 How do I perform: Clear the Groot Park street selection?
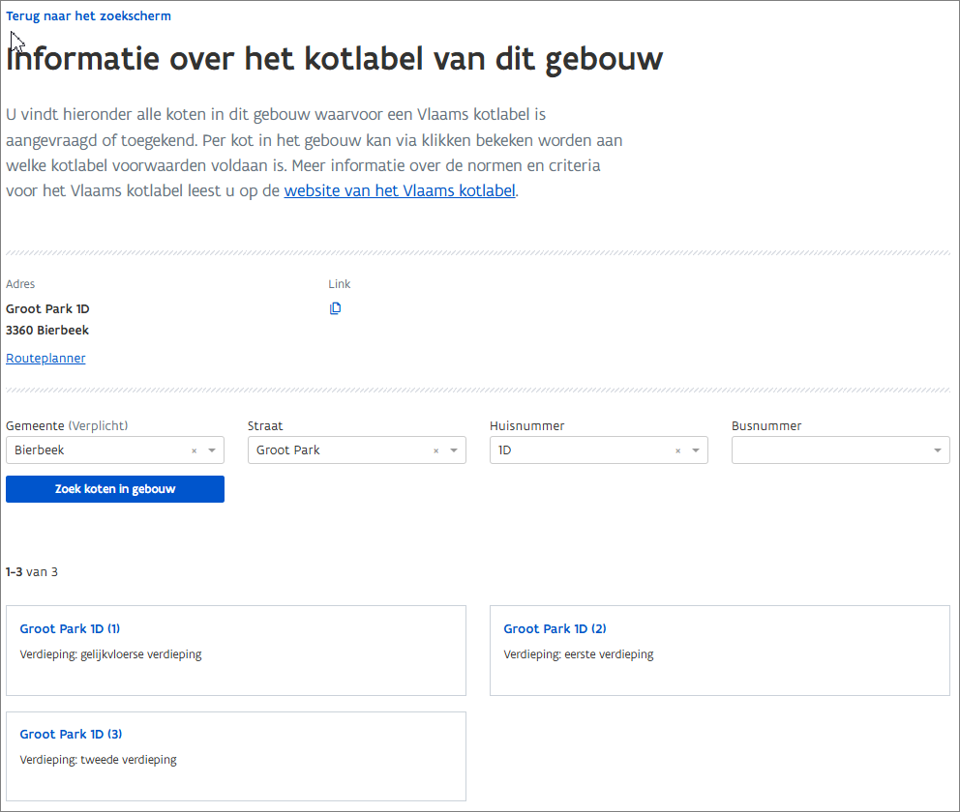(435, 450)
